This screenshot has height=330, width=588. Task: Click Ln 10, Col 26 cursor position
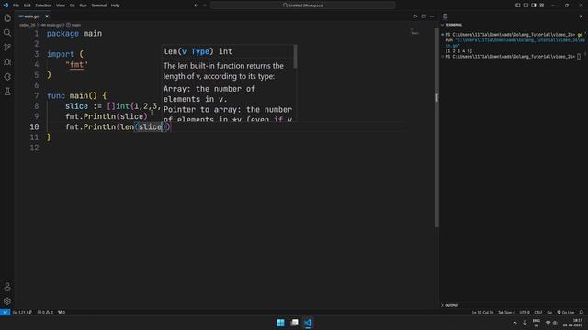(x=482, y=312)
